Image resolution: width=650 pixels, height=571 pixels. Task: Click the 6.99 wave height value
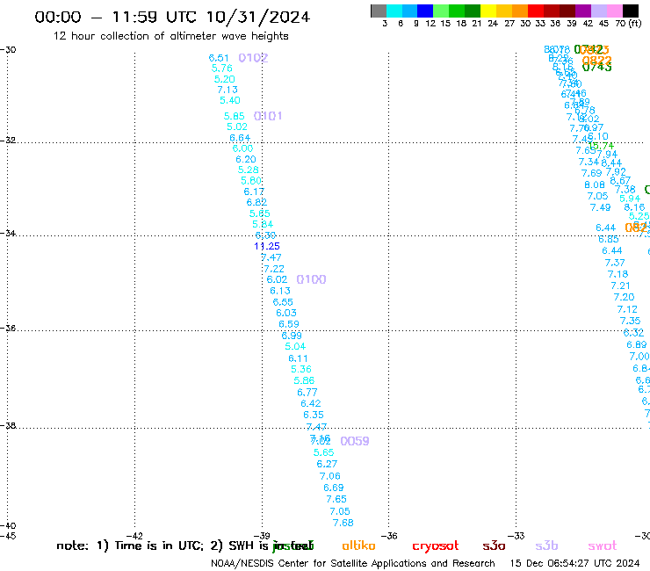pos(292,336)
